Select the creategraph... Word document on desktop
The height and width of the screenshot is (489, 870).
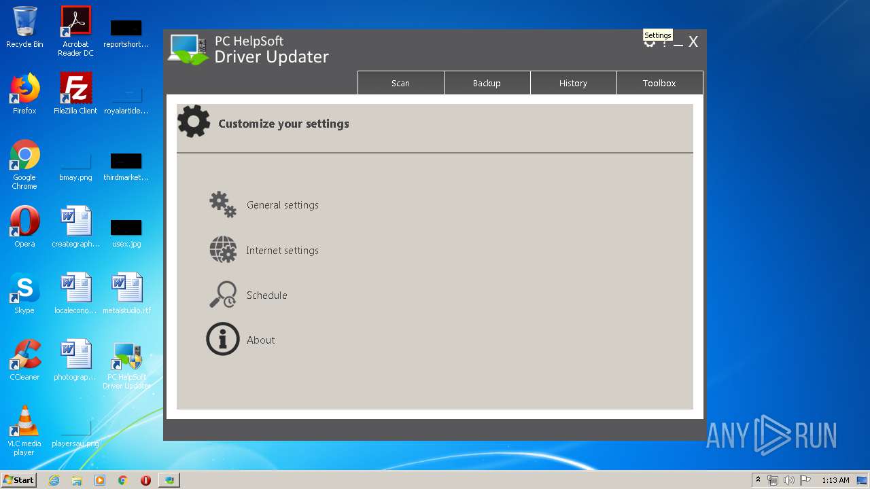75,227
